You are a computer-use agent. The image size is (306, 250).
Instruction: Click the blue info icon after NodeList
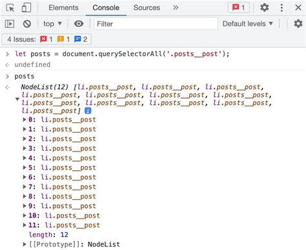pyautogui.click(x=88, y=111)
